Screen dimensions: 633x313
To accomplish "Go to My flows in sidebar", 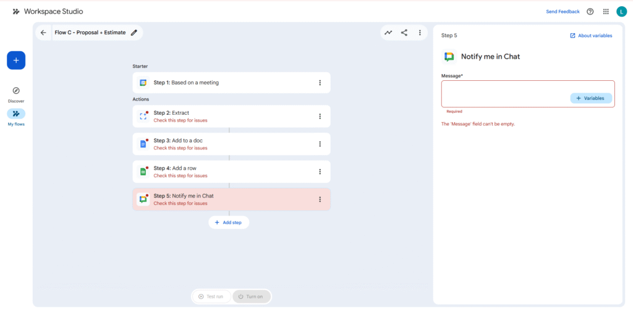I will [x=16, y=114].
